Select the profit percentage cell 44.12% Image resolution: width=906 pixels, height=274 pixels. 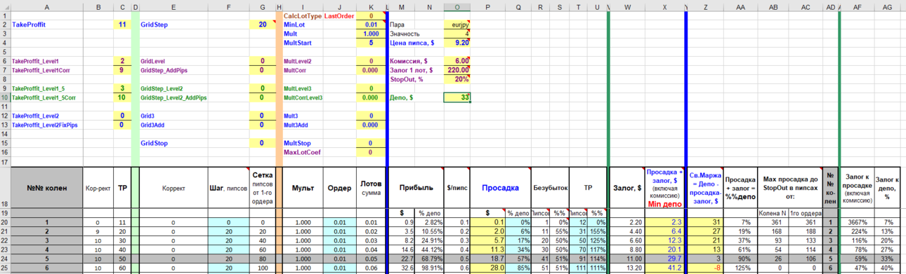pyautogui.click(x=429, y=249)
